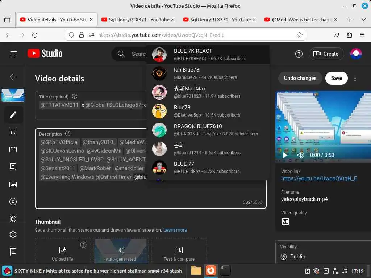This screenshot has width=371, height=278.
Task: Select the @blue791214 channel suggestion
Action: pos(208,149)
